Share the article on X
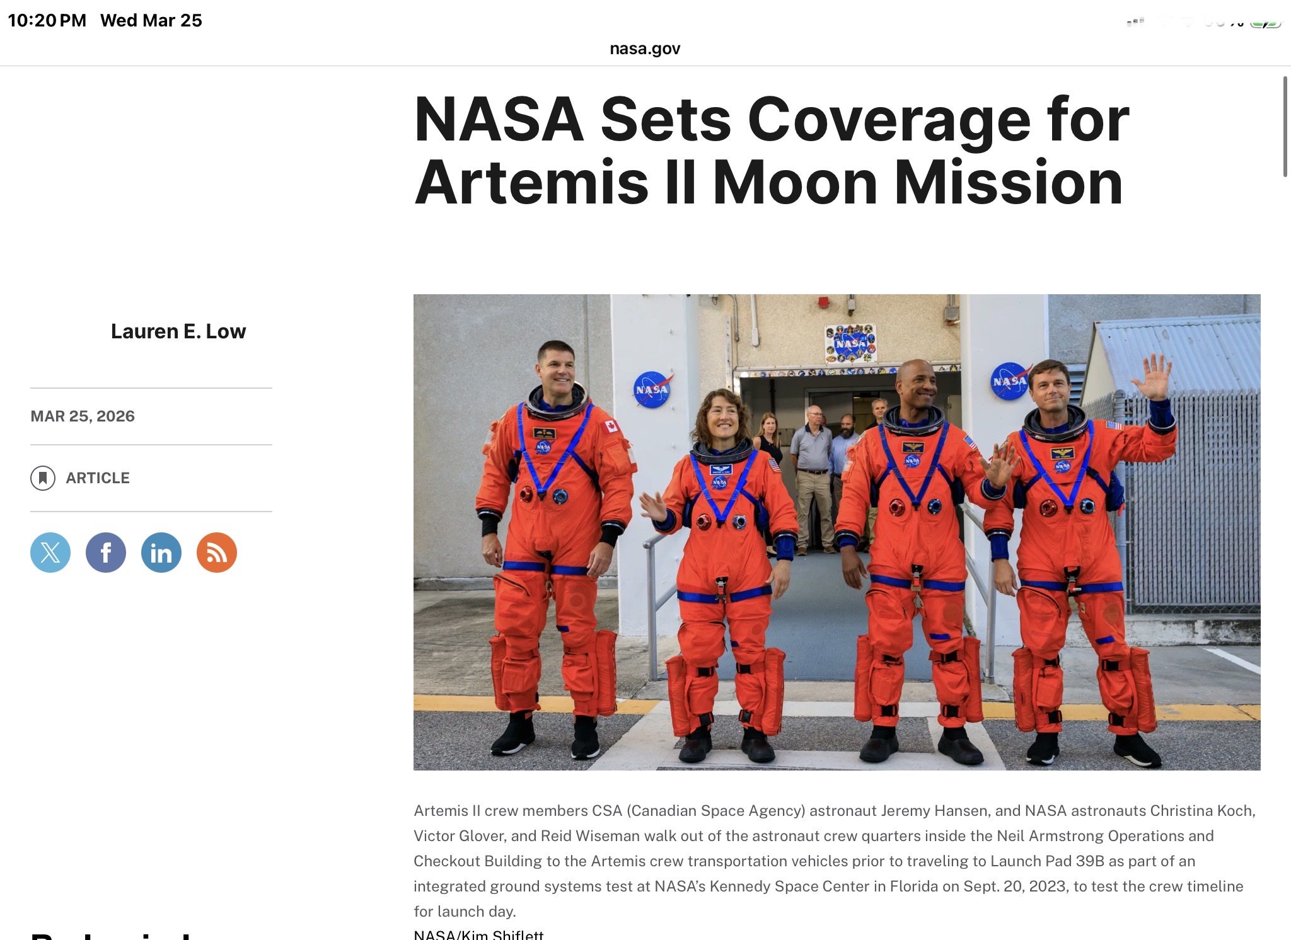 tap(50, 553)
